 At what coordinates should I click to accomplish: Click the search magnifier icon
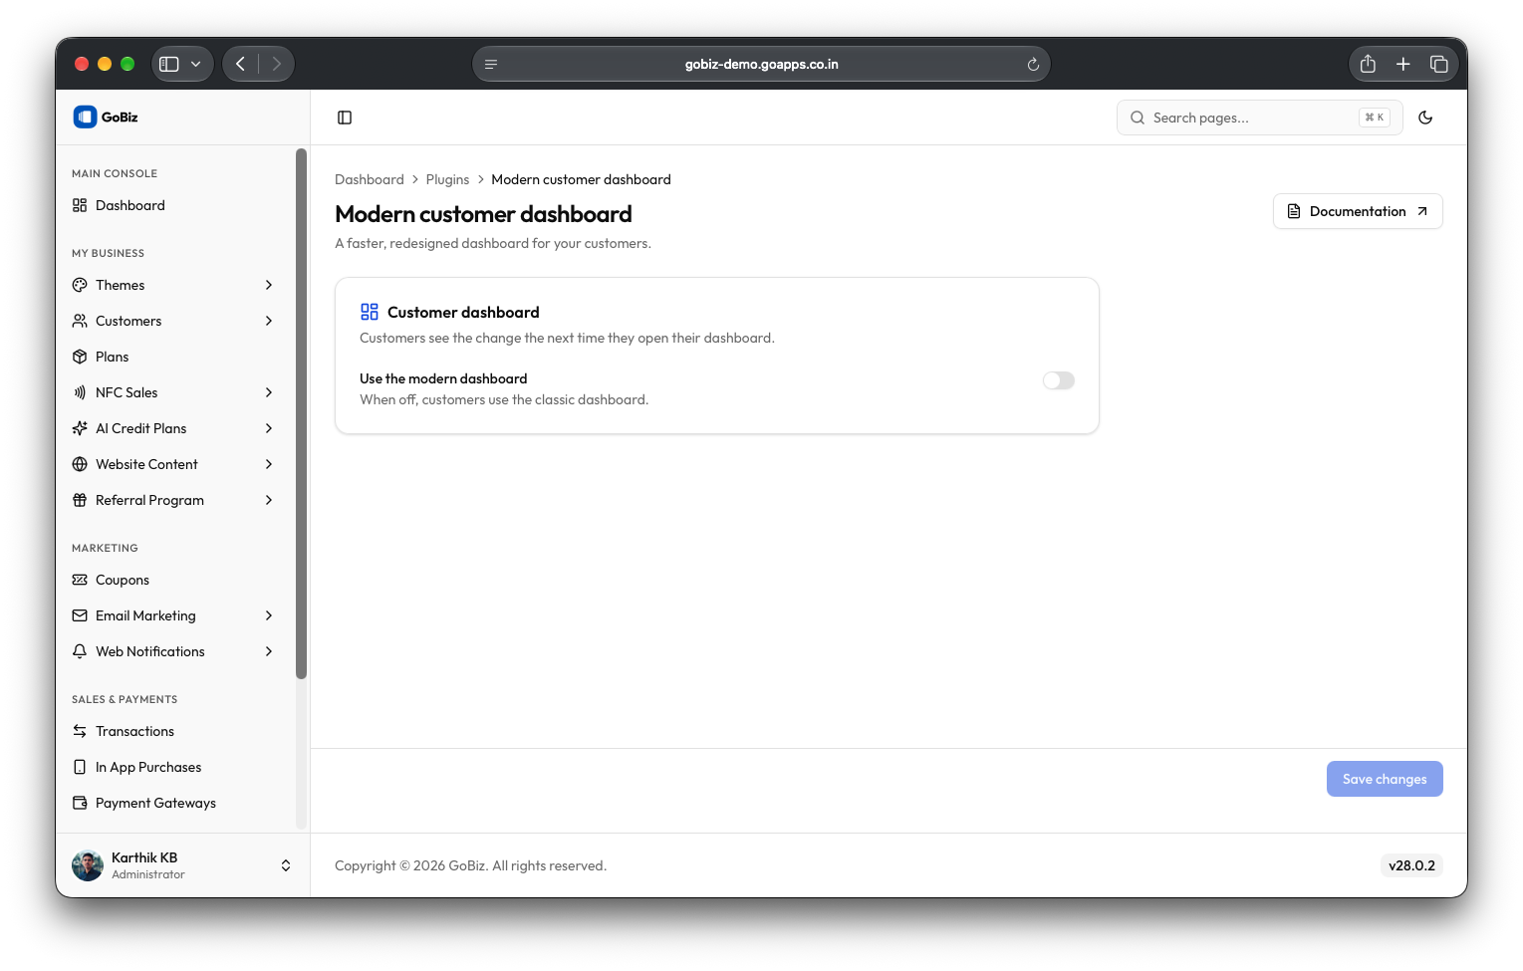1138,118
